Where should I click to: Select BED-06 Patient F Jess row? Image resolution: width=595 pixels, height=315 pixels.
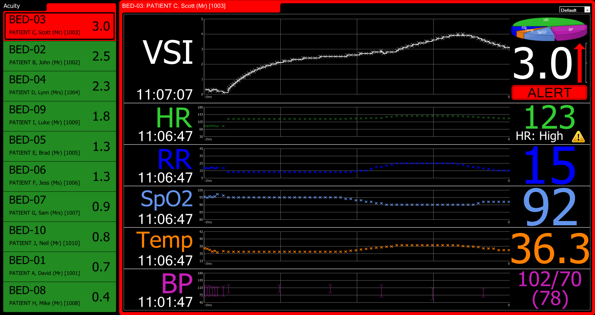(59, 176)
